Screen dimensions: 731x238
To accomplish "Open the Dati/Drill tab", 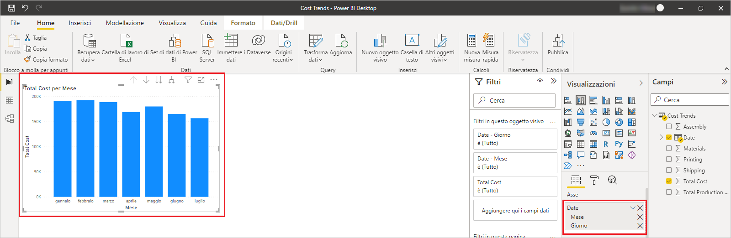I will pyautogui.click(x=284, y=23).
